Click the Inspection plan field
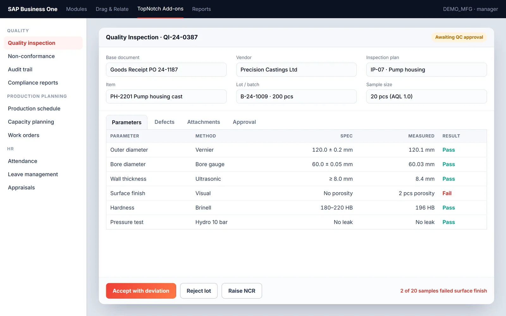Viewport: 506px width, 316px height. pos(426,70)
